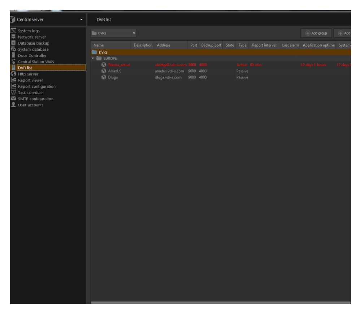Select Network server from the sidebar

32,37
